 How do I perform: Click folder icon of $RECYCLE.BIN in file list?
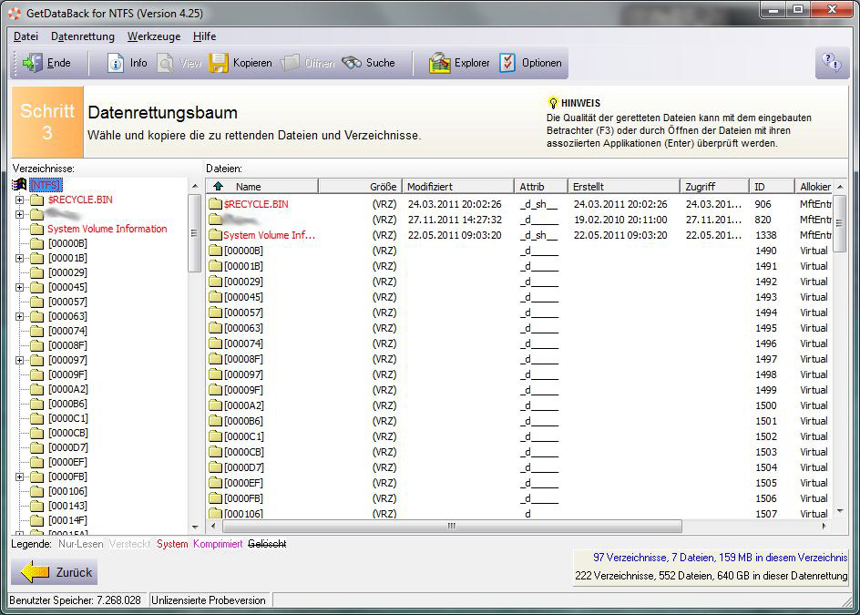tap(215, 204)
